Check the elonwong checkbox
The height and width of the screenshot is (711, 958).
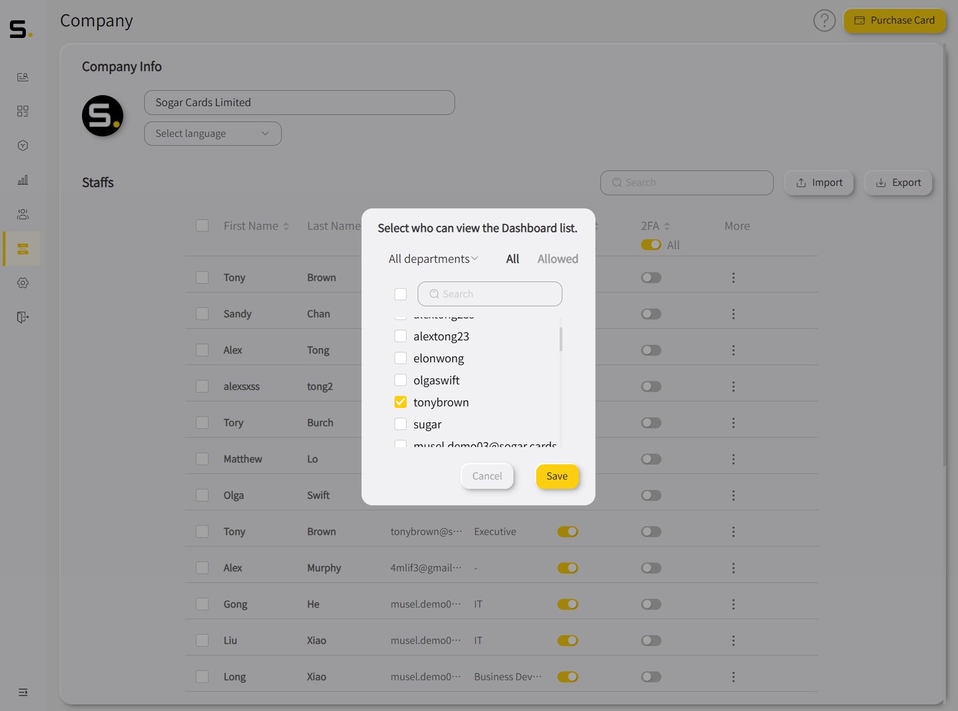click(x=401, y=358)
